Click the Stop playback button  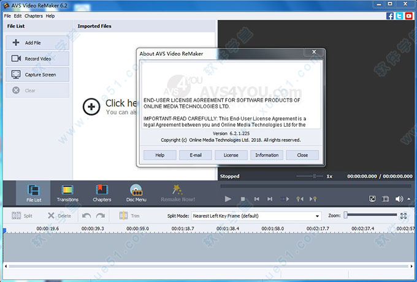point(243,199)
